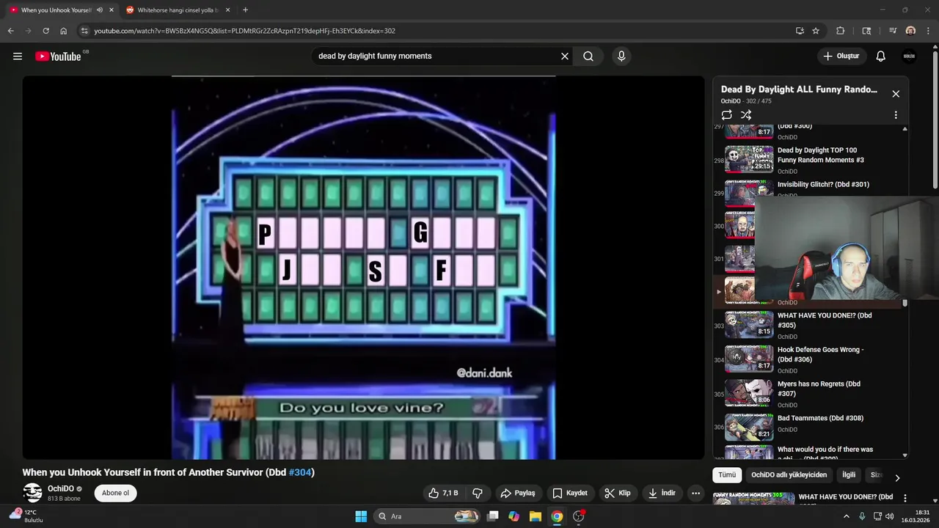Open Copilot from the taskbar
939x528 pixels.
(x=514, y=516)
